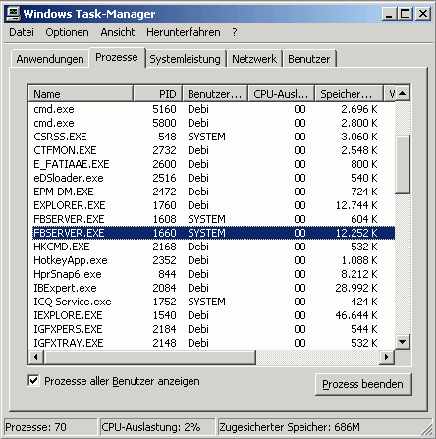This screenshot has height=439, width=436.
Task: Switch to the Netzwerk tab
Action: coord(254,59)
